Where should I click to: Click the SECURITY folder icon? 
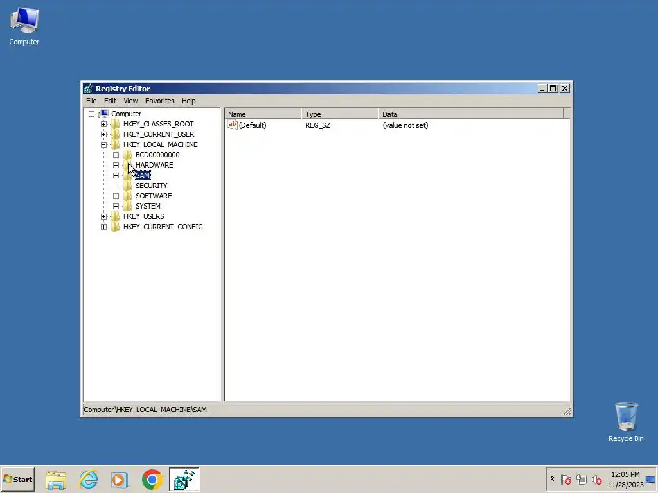[128, 186]
